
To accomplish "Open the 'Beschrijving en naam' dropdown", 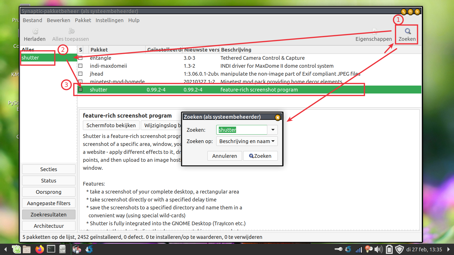I will point(247,141).
